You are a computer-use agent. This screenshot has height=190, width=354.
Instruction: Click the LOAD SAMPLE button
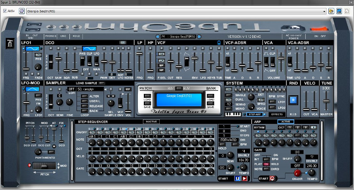coord(102,83)
